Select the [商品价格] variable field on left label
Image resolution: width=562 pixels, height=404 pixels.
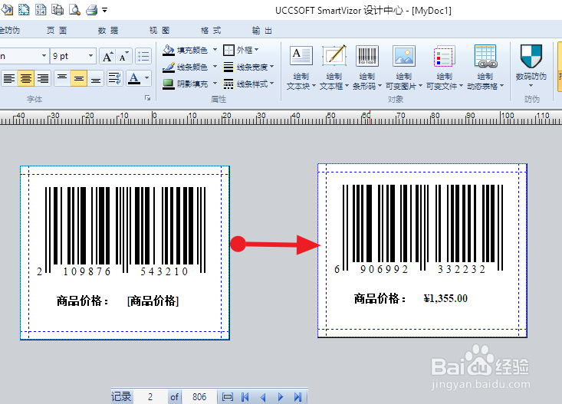(153, 301)
